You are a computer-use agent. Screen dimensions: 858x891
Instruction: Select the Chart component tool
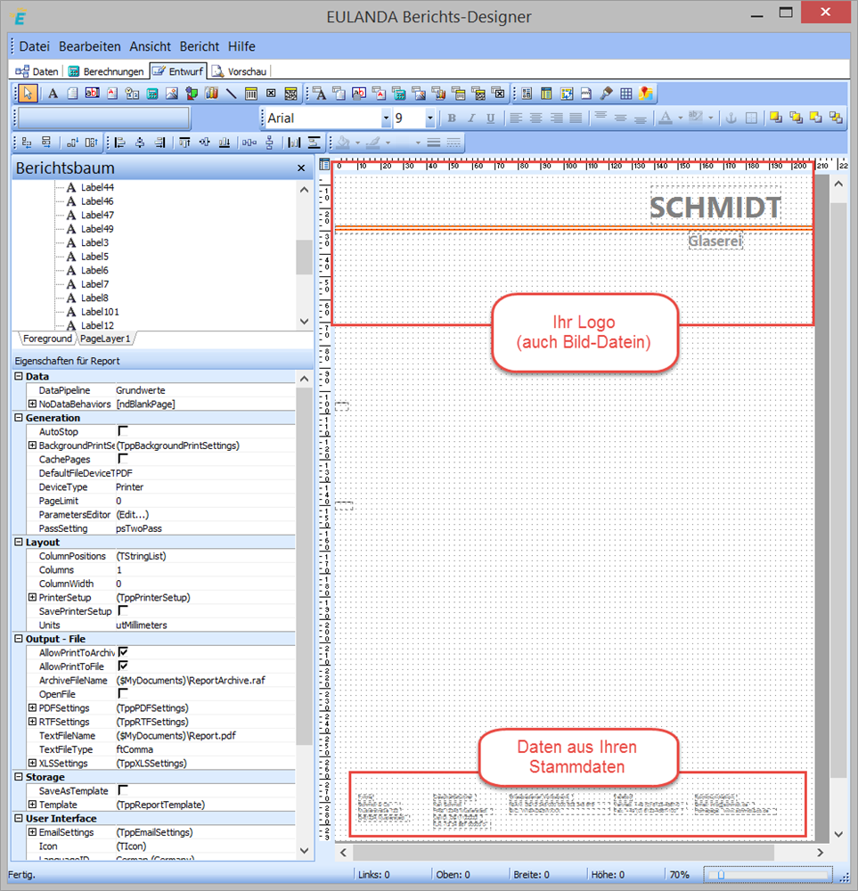tap(211, 94)
